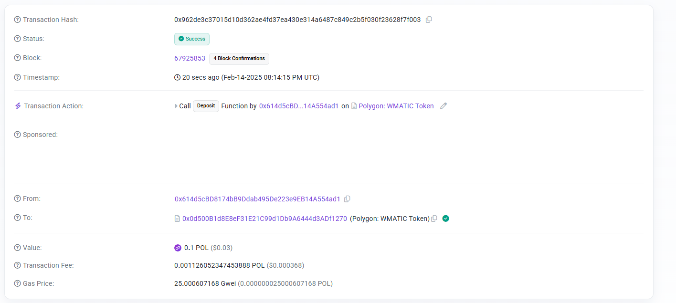
Task: Click the Success status badge
Action: click(192, 39)
